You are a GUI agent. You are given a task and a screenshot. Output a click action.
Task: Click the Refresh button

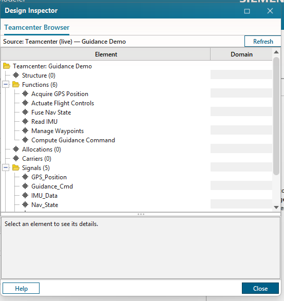pyautogui.click(x=263, y=41)
